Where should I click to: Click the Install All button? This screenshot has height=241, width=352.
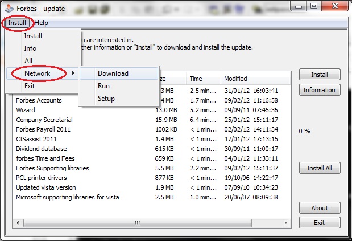[320, 168]
